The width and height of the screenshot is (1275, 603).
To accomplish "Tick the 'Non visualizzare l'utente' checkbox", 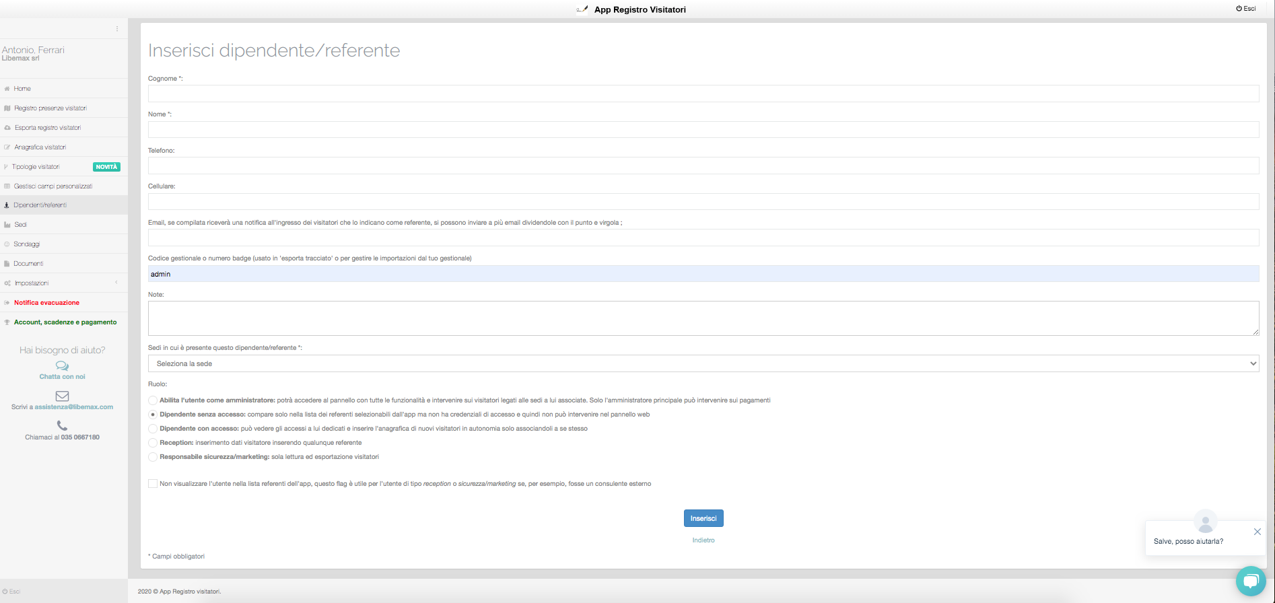I will click(x=153, y=484).
